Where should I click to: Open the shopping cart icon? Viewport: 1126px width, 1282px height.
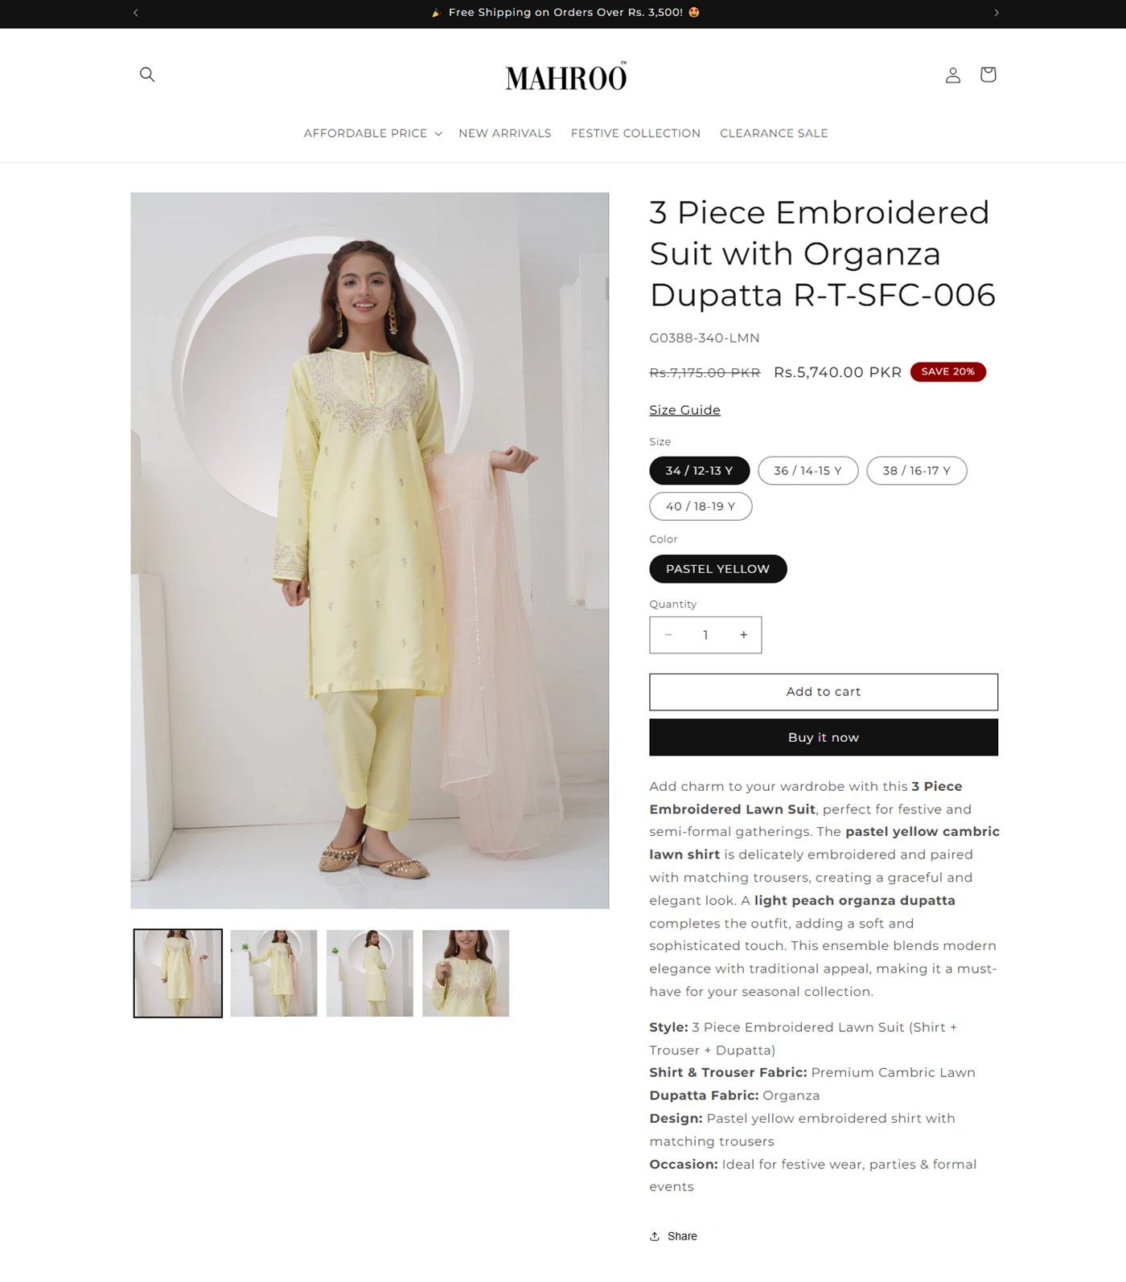[x=988, y=75]
